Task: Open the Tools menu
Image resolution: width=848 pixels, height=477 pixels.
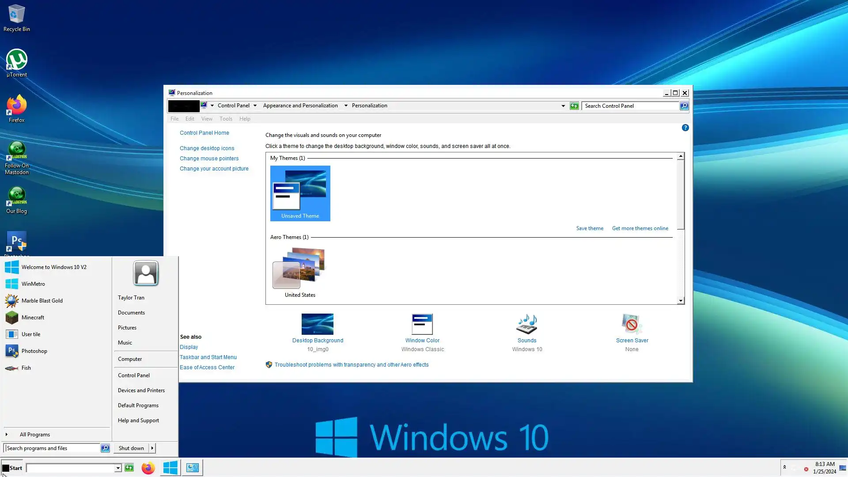Action: tap(226, 119)
